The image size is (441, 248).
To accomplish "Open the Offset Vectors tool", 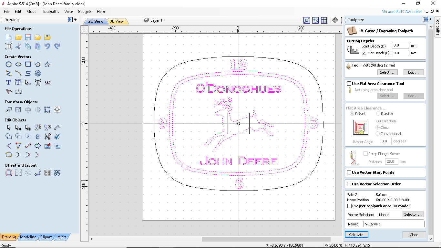I will tap(9, 173).
